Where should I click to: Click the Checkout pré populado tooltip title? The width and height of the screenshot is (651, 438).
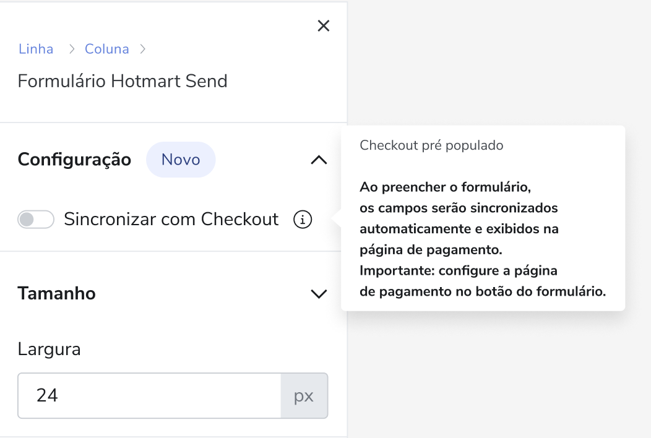point(431,145)
